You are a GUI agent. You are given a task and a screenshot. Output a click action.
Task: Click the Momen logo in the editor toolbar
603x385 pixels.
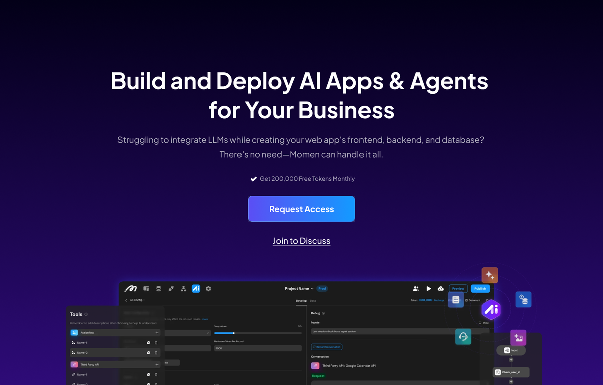(x=131, y=289)
